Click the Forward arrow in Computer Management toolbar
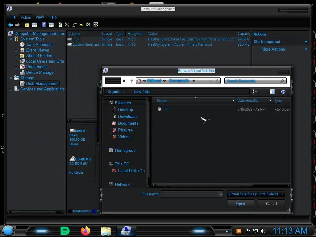This screenshot has width=316, height=237. [x=18, y=25]
